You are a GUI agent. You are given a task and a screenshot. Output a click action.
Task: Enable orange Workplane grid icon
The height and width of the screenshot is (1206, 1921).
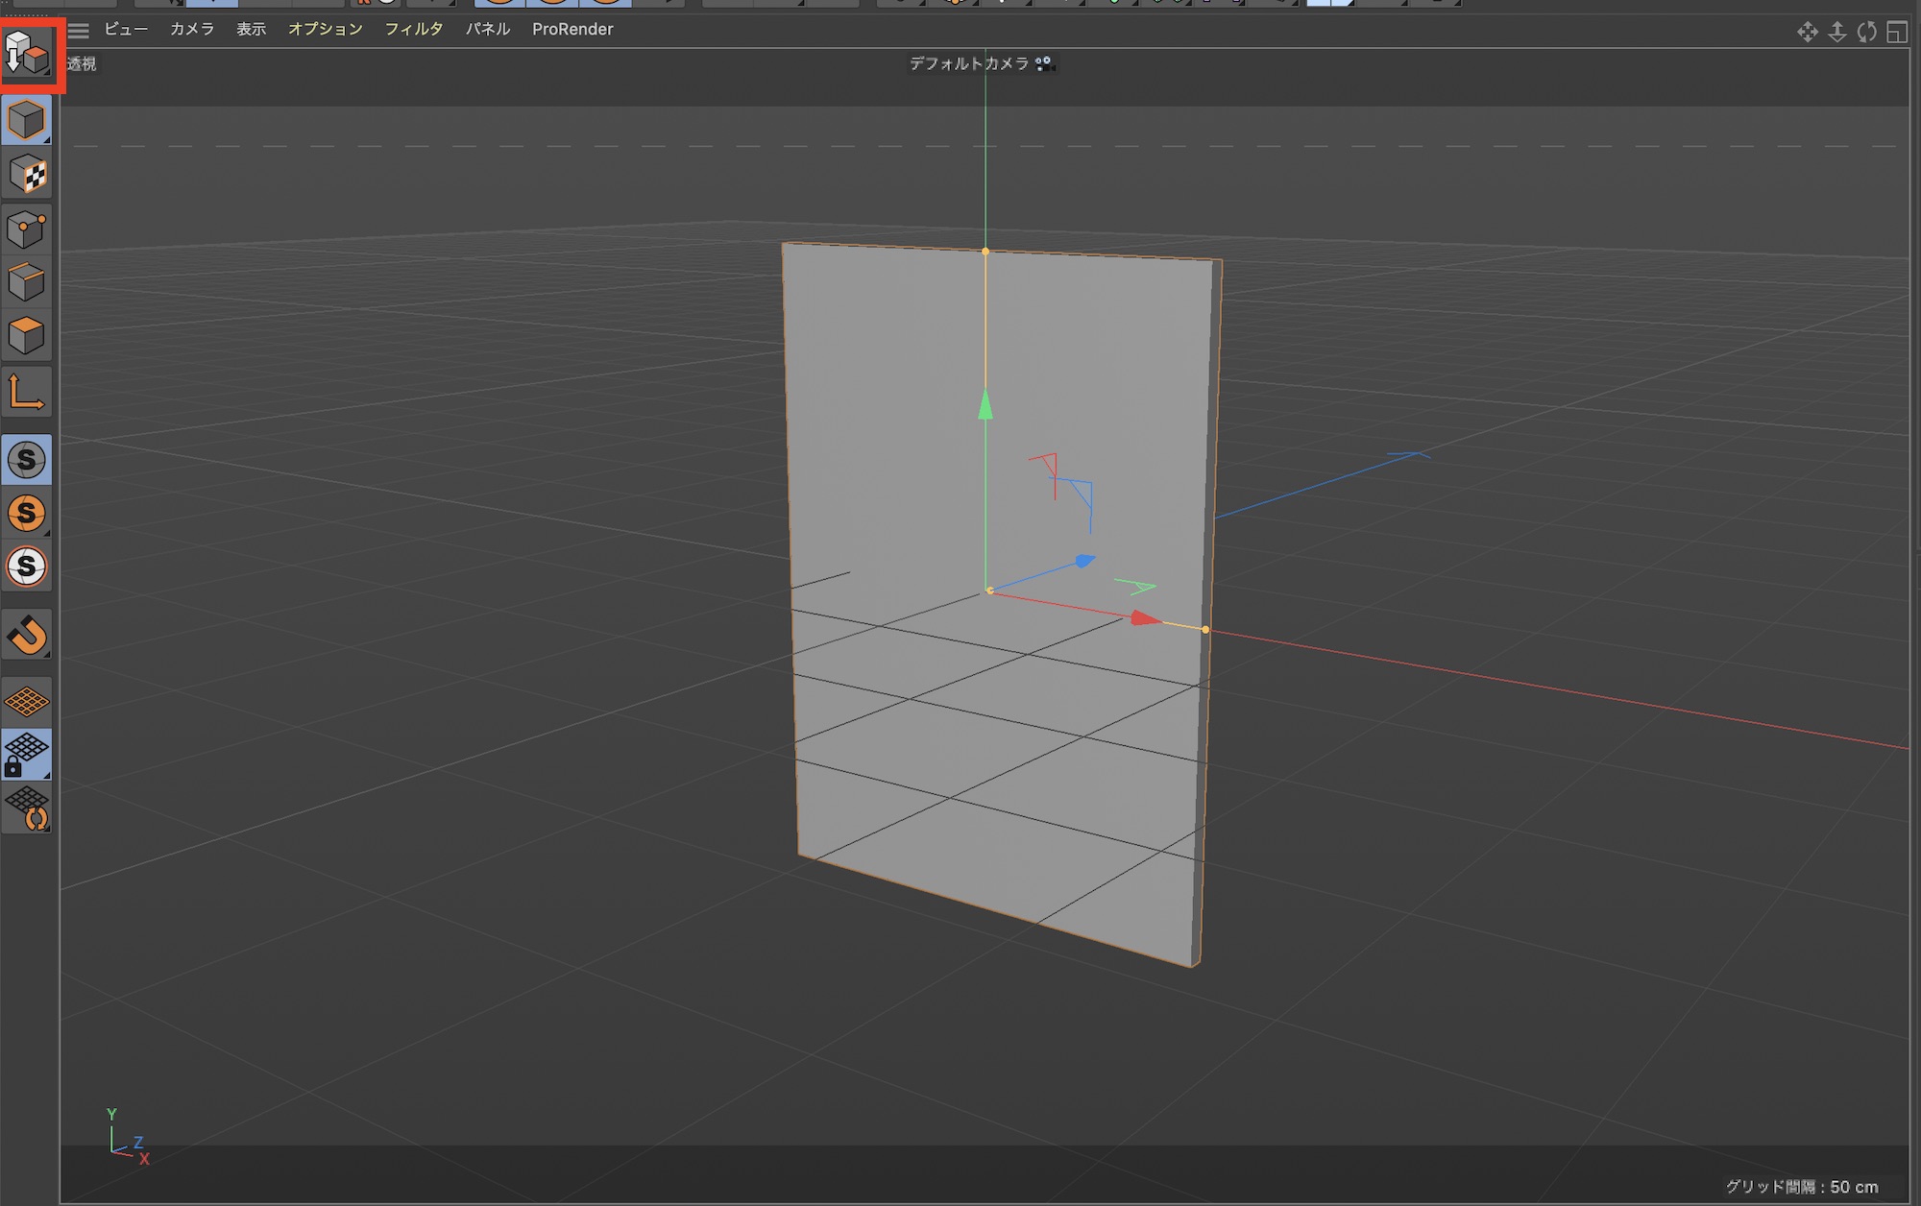point(27,702)
